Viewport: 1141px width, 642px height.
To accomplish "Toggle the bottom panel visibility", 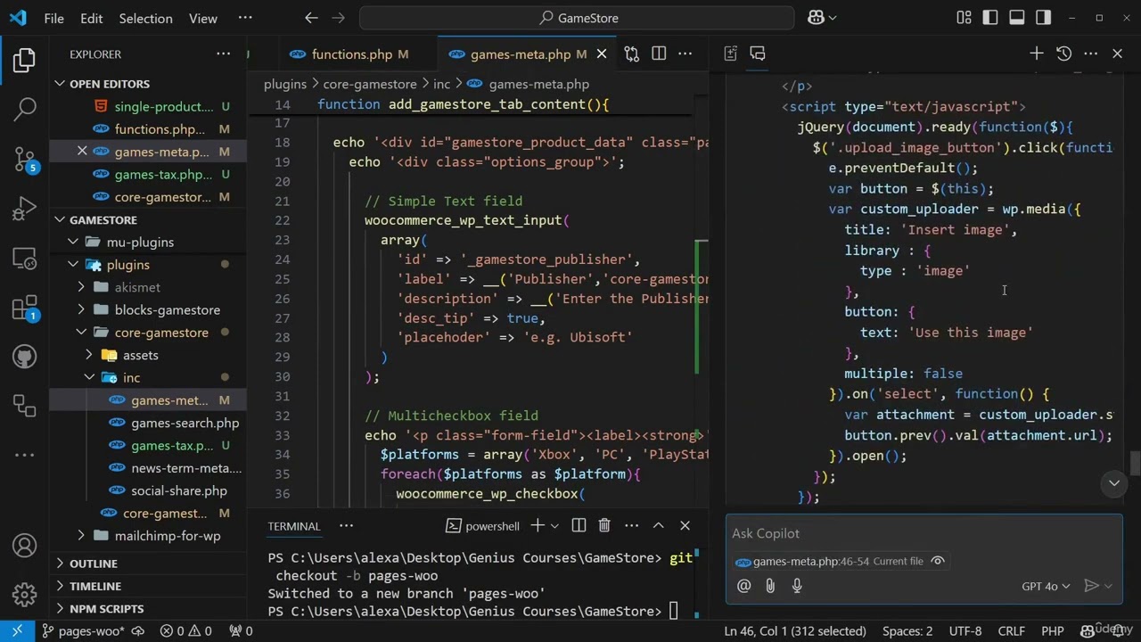I will click(x=1017, y=18).
